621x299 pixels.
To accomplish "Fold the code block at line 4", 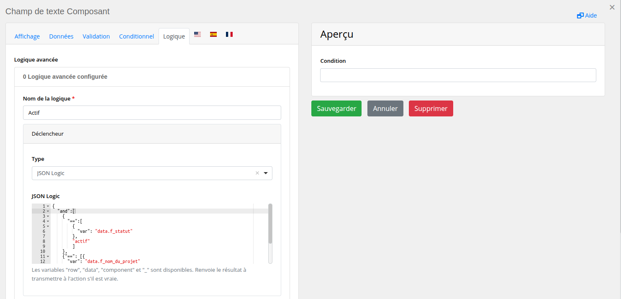I will pos(48,221).
